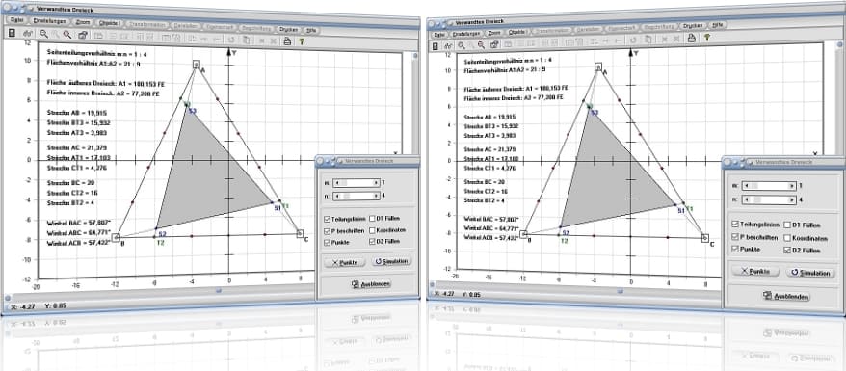Image resolution: width=846 pixels, height=371 pixels.
Task: Click the last (rightmost) magnifier icon in the left window toolbar
Action: [67, 34]
